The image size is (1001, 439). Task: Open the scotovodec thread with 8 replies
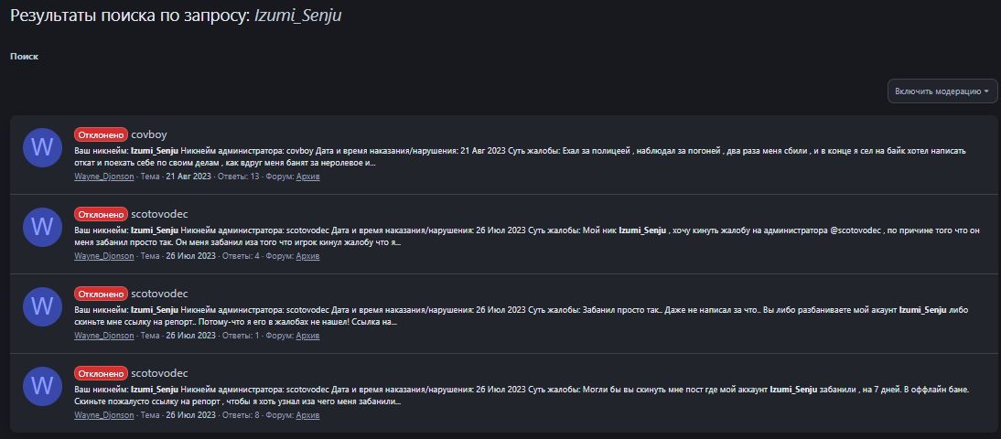(x=159, y=373)
